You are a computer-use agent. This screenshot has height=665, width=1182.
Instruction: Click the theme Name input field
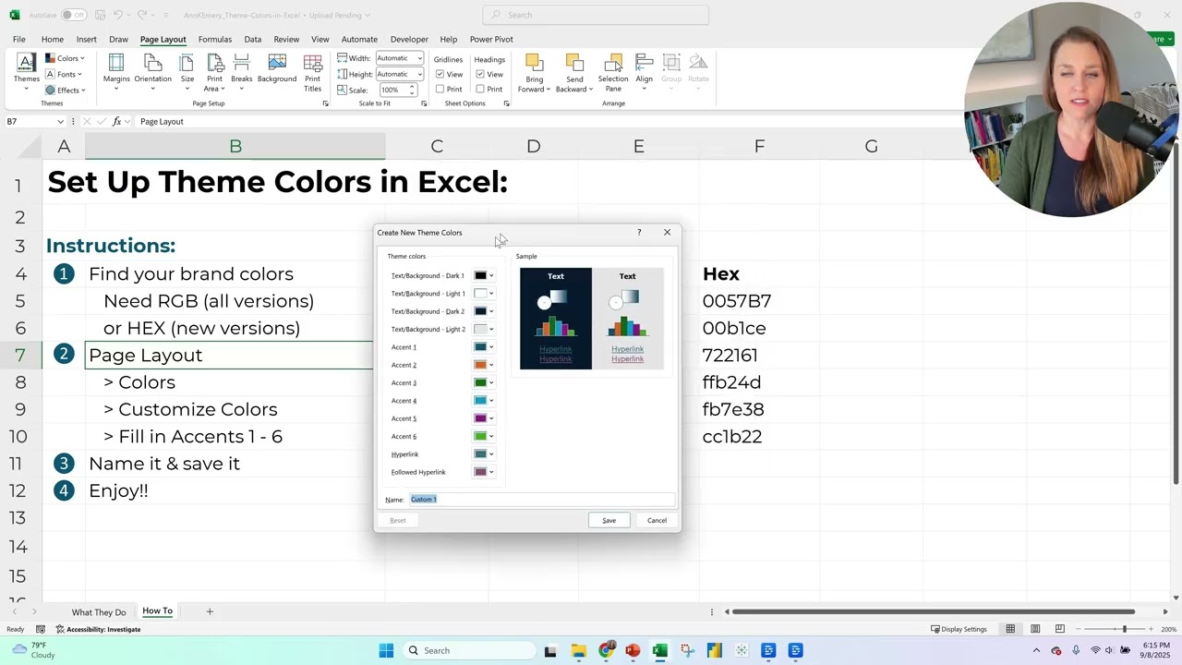pos(543,499)
